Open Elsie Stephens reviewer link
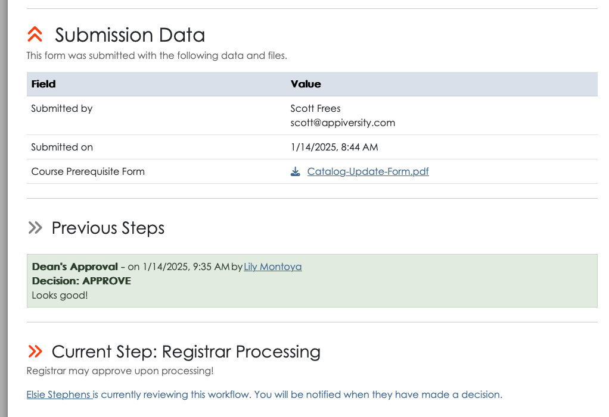609x417 pixels. (x=58, y=394)
